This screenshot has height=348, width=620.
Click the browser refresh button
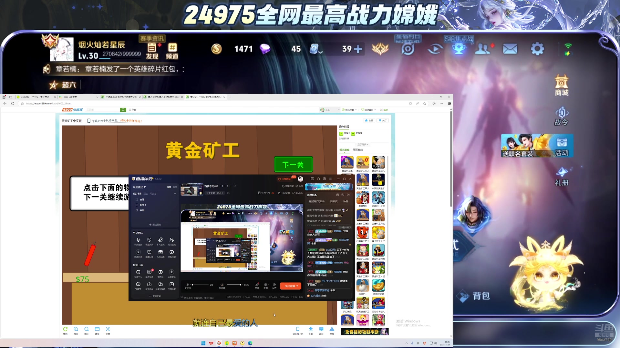coord(13,103)
